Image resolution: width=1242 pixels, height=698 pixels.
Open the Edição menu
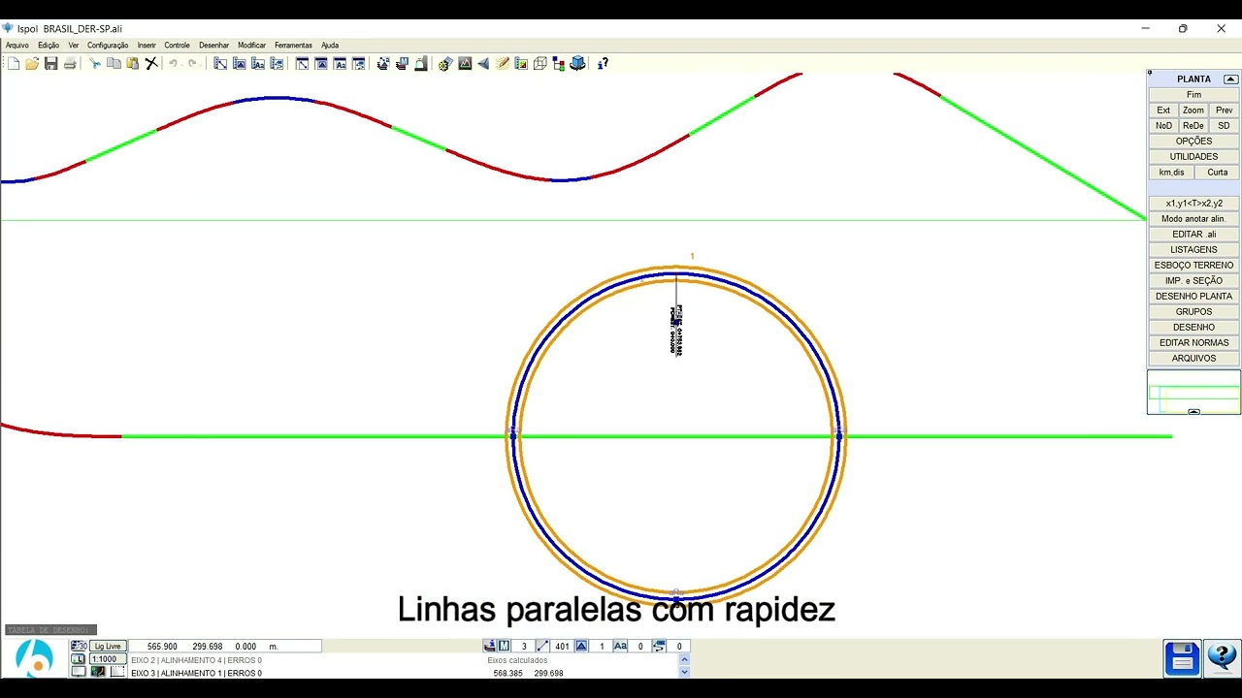[49, 45]
